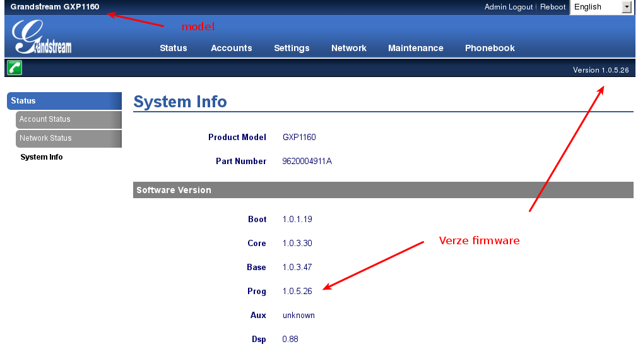Go to the Settings menu
The height and width of the screenshot is (349, 638).
click(292, 48)
